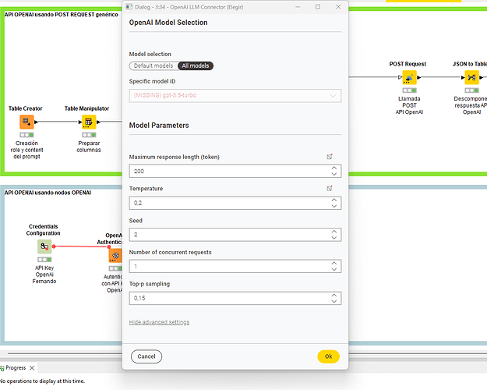Maximize the dialog window
The width and height of the screenshot is (487, 390).
[x=318, y=6]
